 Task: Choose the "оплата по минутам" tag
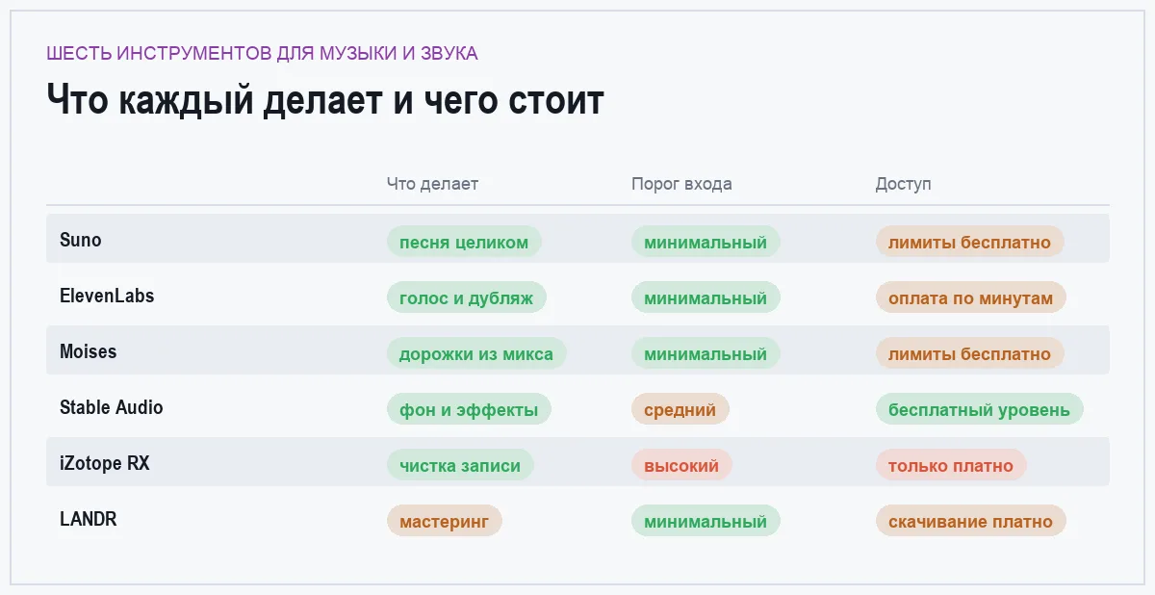point(971,297)
